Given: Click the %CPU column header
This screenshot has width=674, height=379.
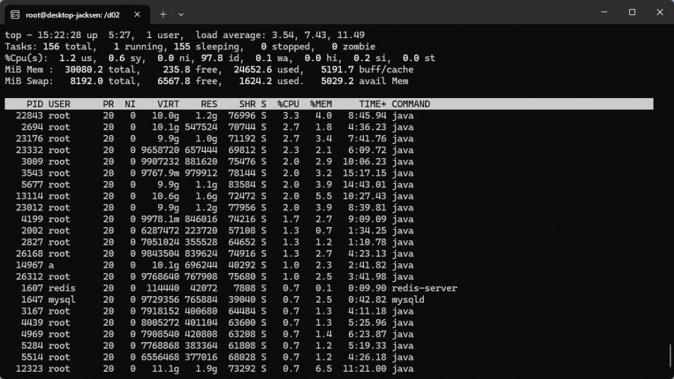Looking at the screenshot, I should click(288, 104).
